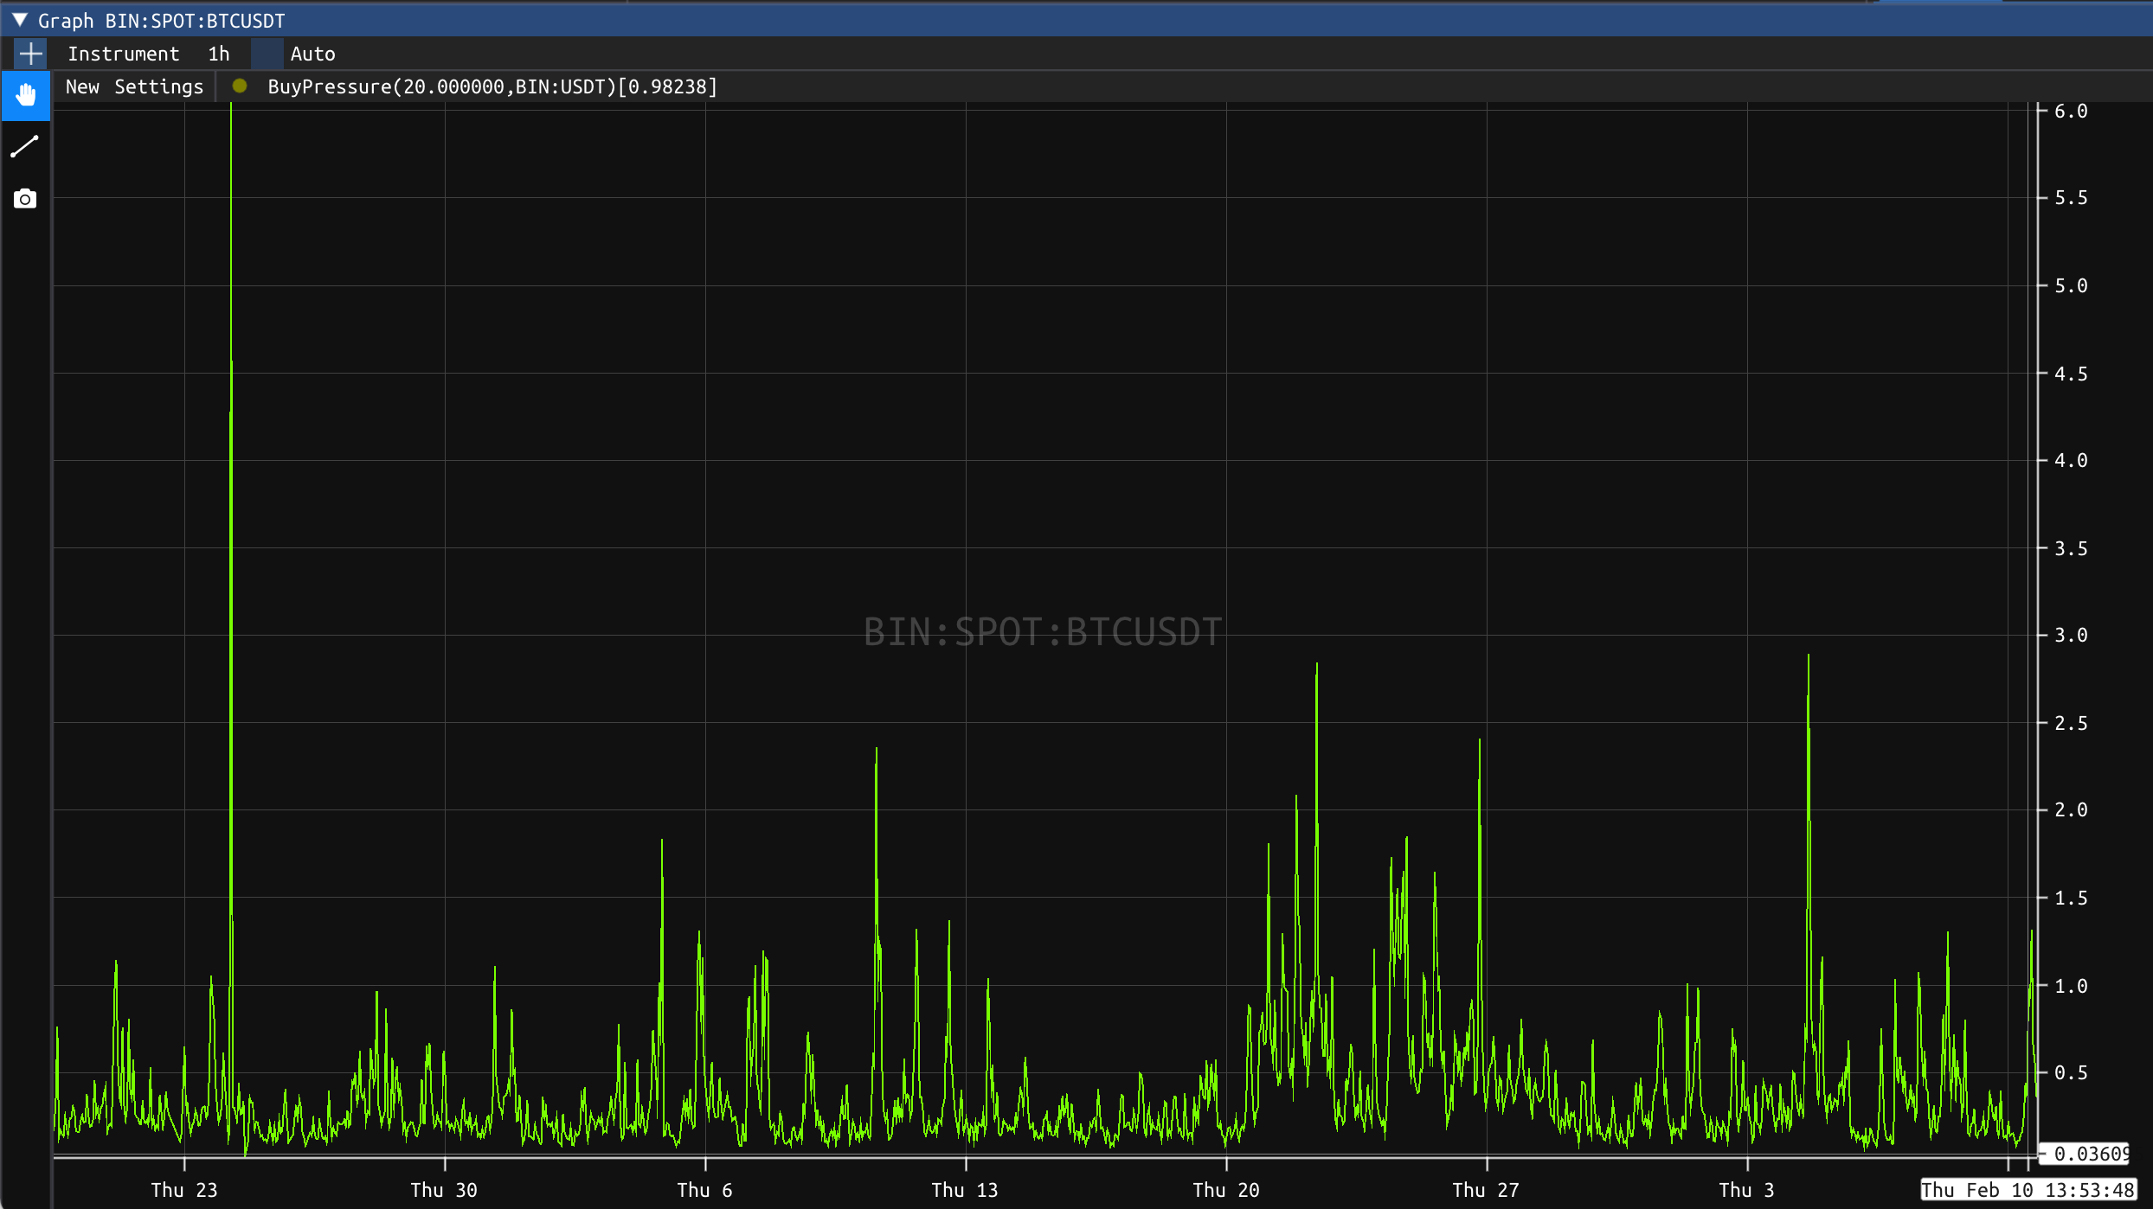
Task: Click the Thu 6 date label
Action: (704, 1190)
